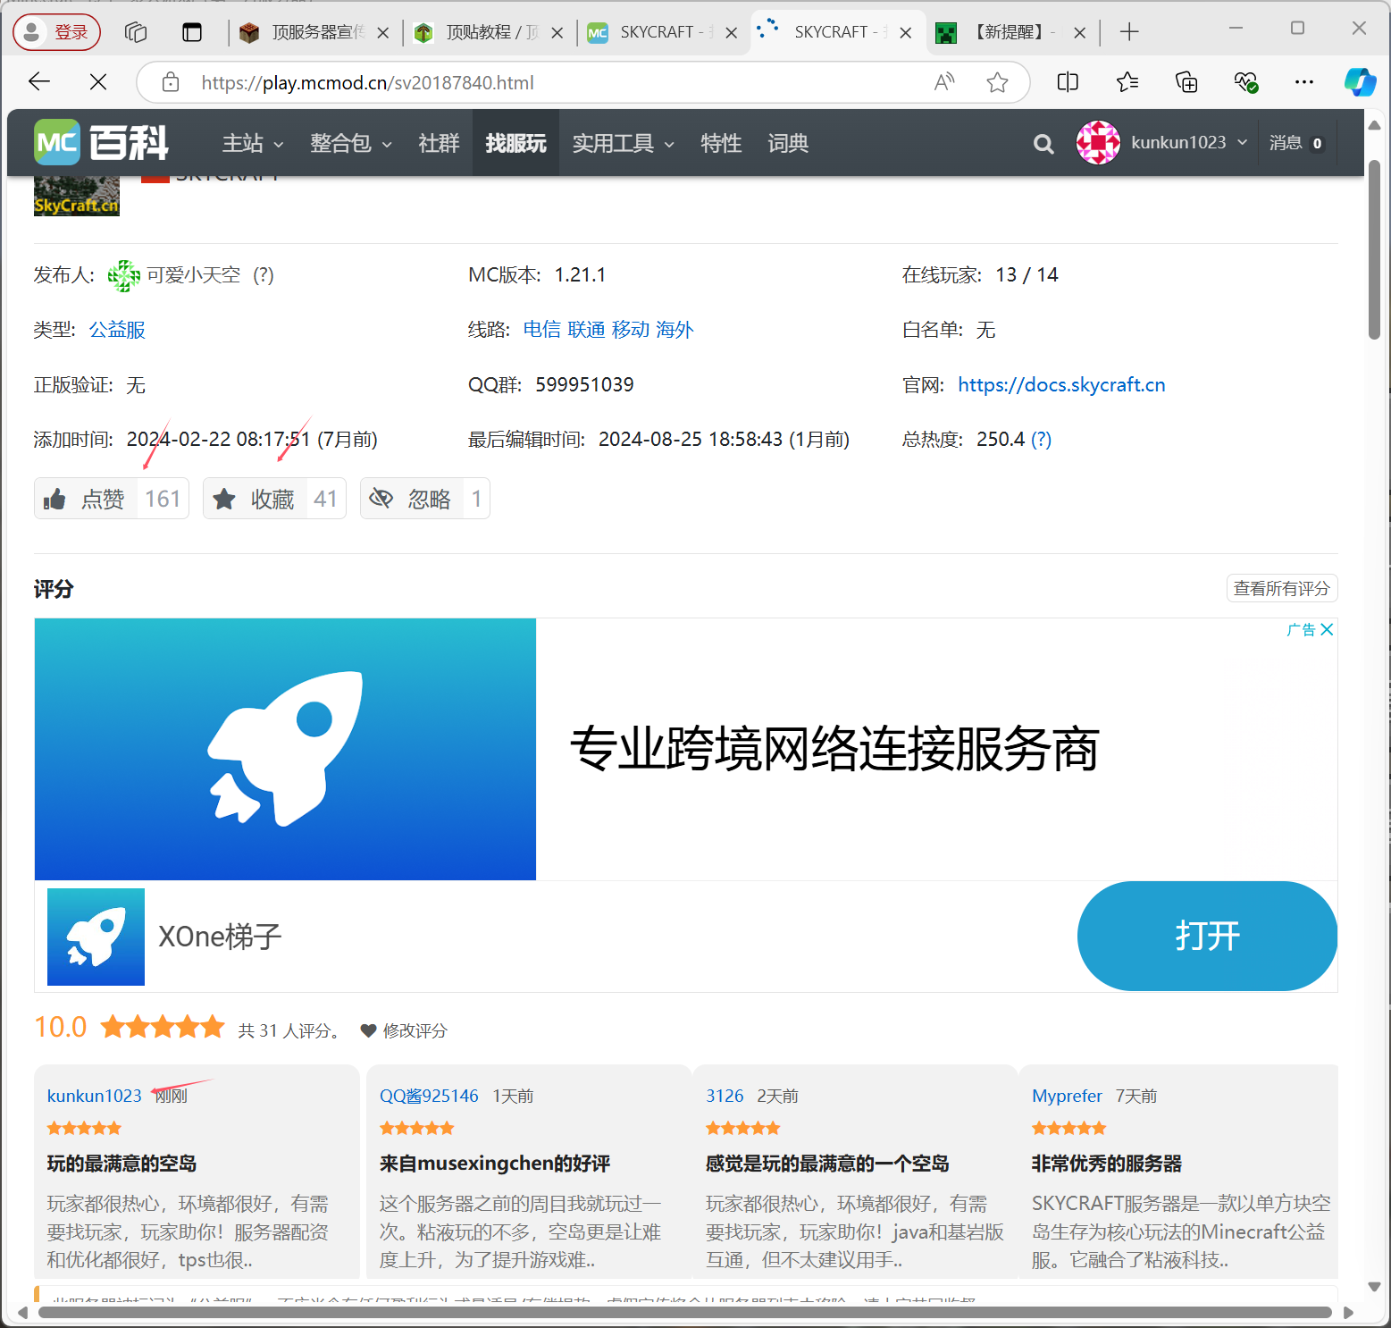Open the 社群 nav item

(439, 143)
